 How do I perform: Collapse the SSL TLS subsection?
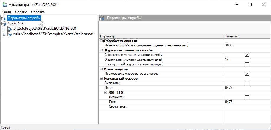click(x=106, y=93)
